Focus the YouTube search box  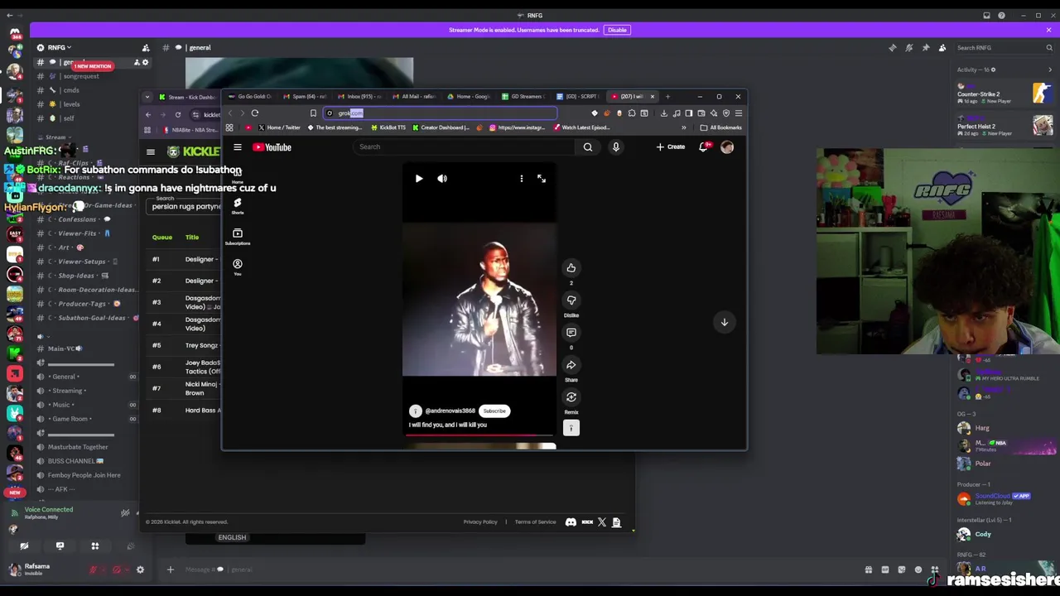[464, 147]
